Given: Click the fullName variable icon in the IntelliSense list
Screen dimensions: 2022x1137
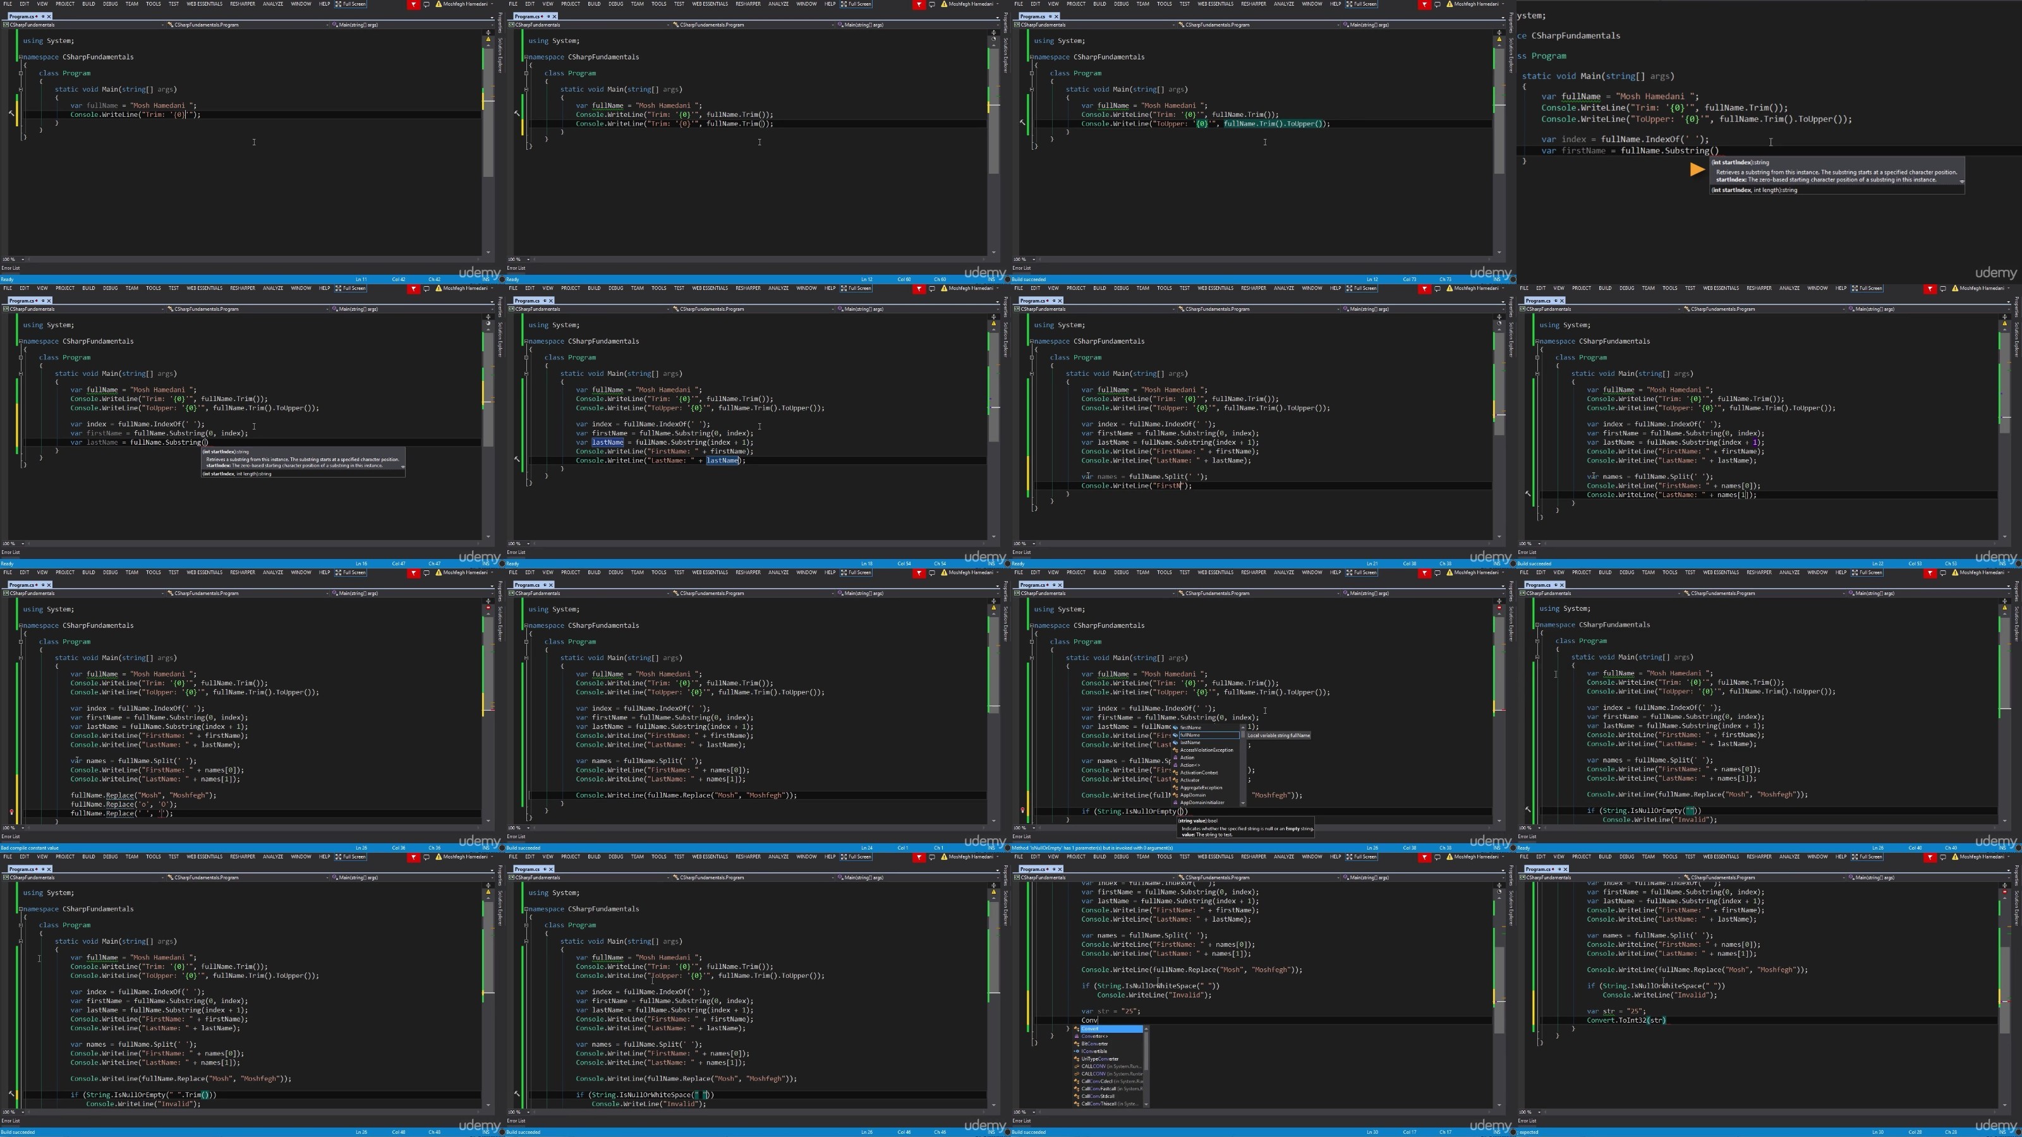Looking at the screenshot, I should click(x=1176, y=735).
